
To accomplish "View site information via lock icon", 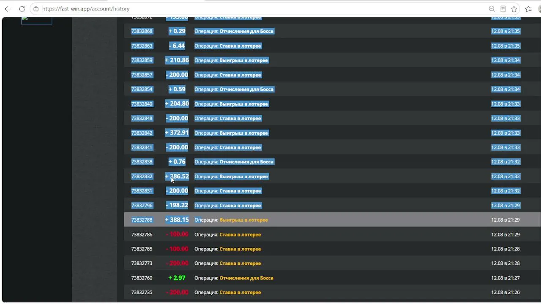I will pos(36,9).
